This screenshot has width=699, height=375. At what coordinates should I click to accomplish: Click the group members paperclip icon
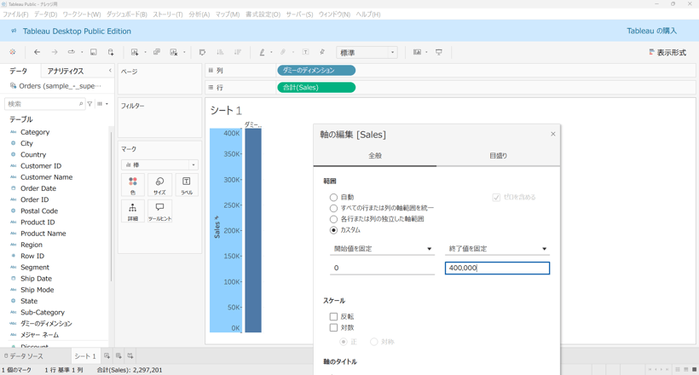(283, 52)
